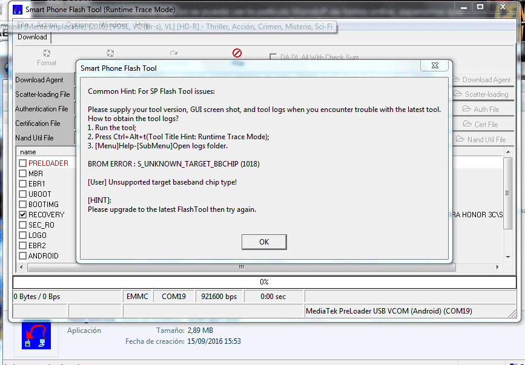The height and width of the screenshot is (365, 525).
Task: Click the 0:00 sec timer field
Action: [273, 297]
